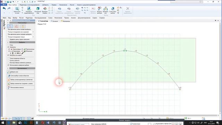
Task: Click the notification center icon in tray
Action: pyautogui.click(x=218, y=123)
